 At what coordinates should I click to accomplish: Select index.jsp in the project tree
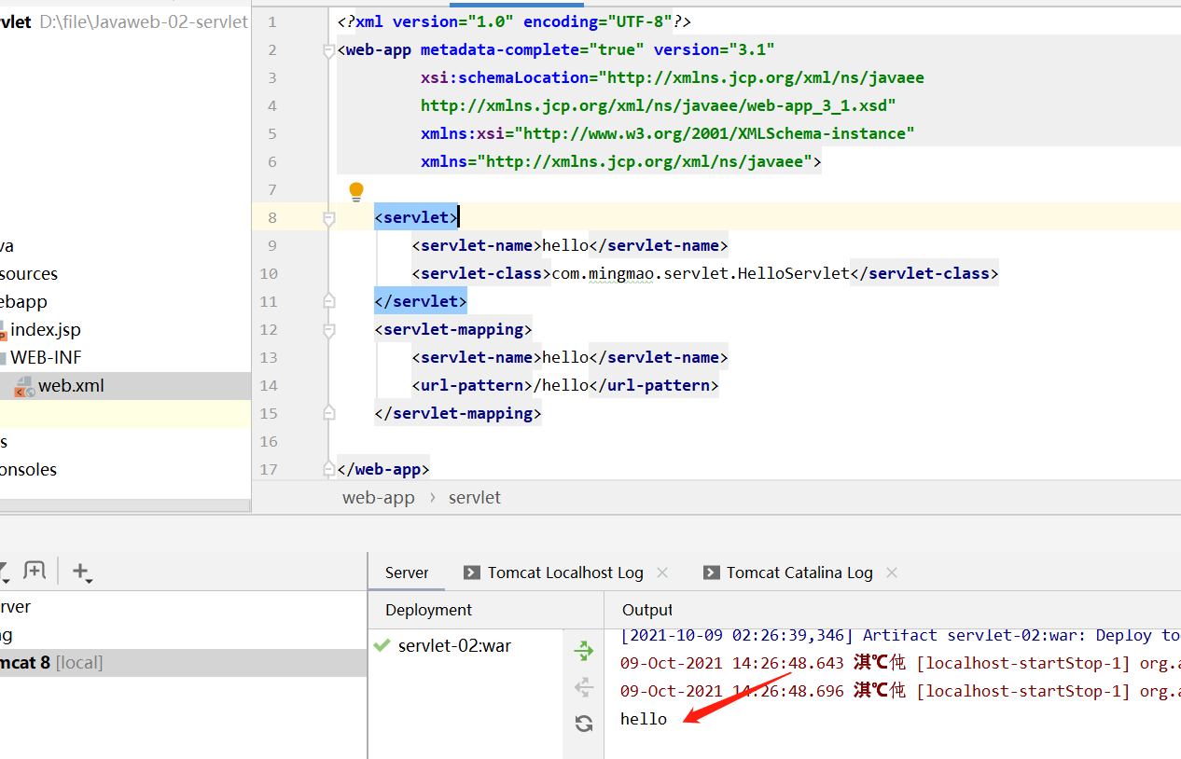click(x=46, y=330)
